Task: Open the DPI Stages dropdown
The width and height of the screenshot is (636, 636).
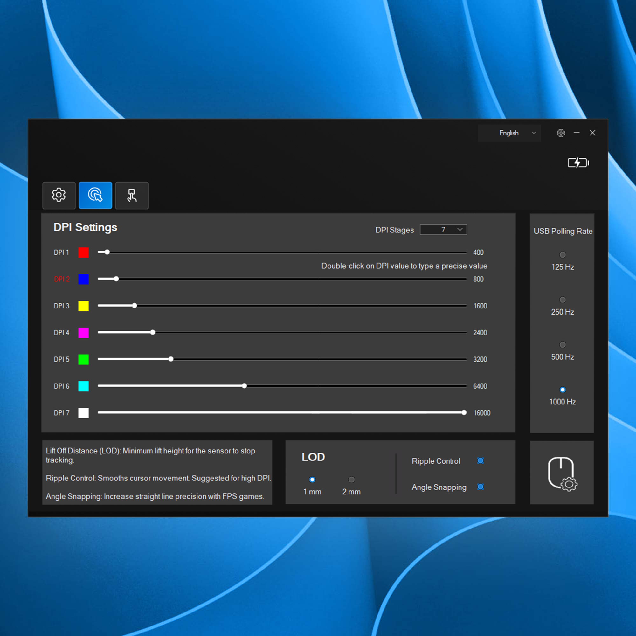Action: point(443,230)
